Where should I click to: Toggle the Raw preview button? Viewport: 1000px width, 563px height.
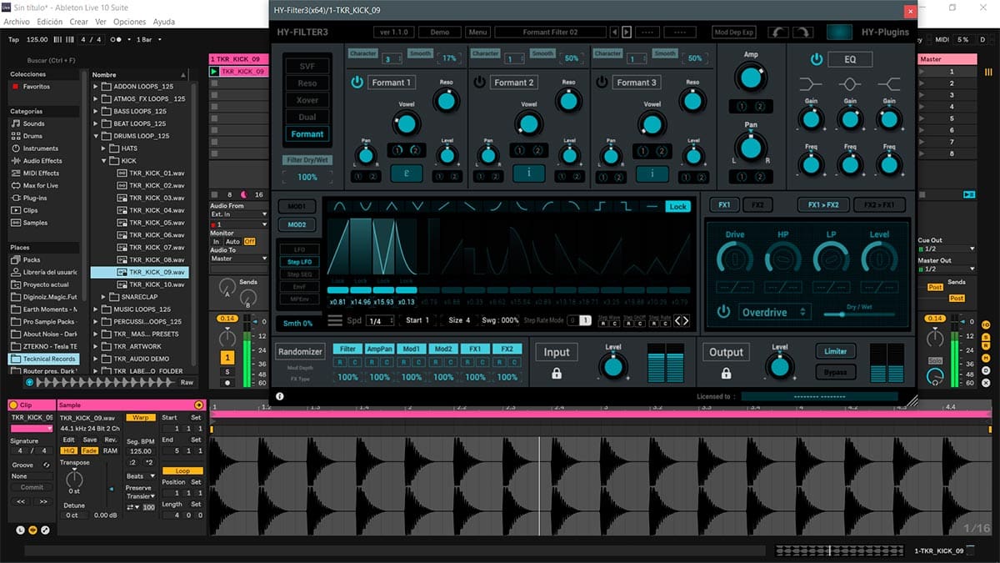pyautogui.click(x=187, y=382)
